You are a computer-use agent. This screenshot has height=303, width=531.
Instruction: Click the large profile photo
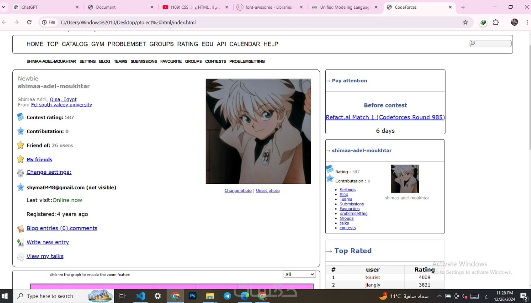(x=258, y=131)
